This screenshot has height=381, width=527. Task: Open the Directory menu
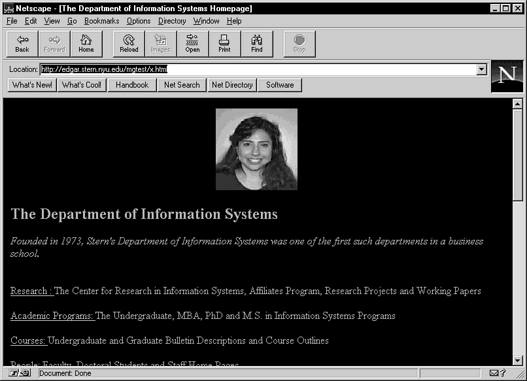(172, 21)
